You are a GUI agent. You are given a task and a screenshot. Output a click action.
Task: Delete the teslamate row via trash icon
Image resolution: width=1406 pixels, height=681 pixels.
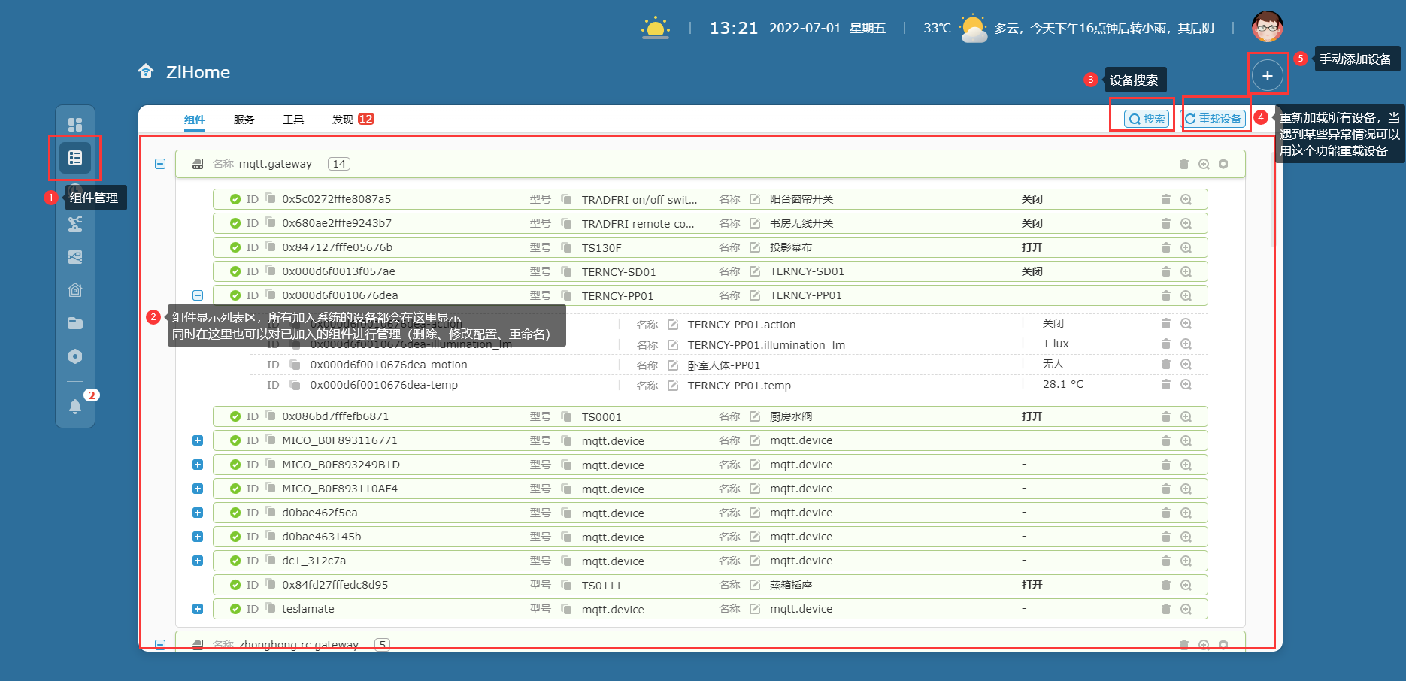(1166, 609)
